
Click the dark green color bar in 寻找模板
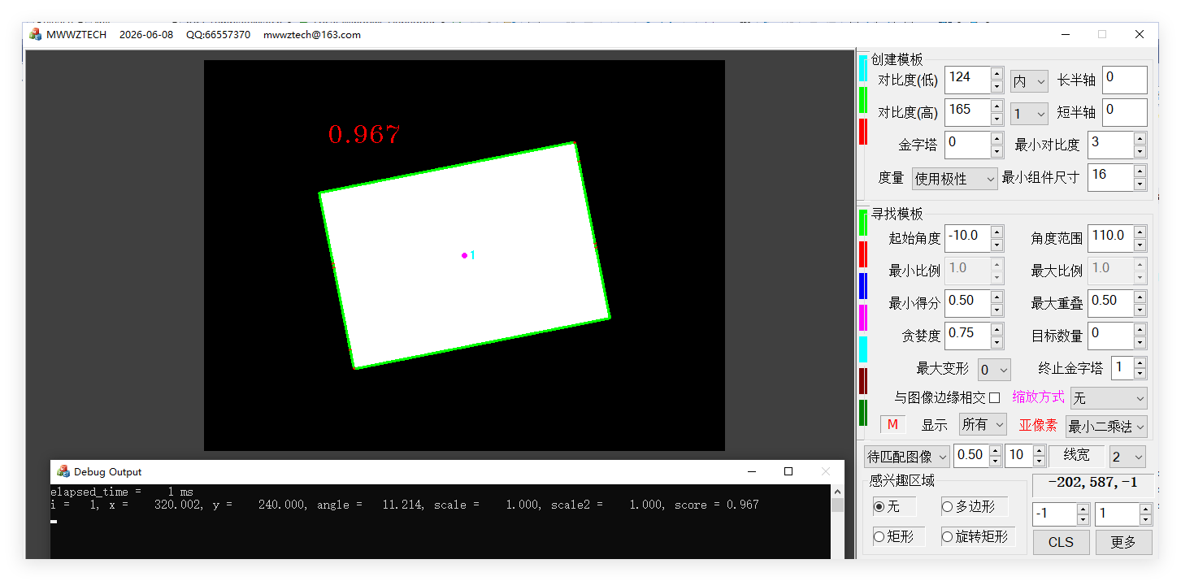tap(863, 413)
